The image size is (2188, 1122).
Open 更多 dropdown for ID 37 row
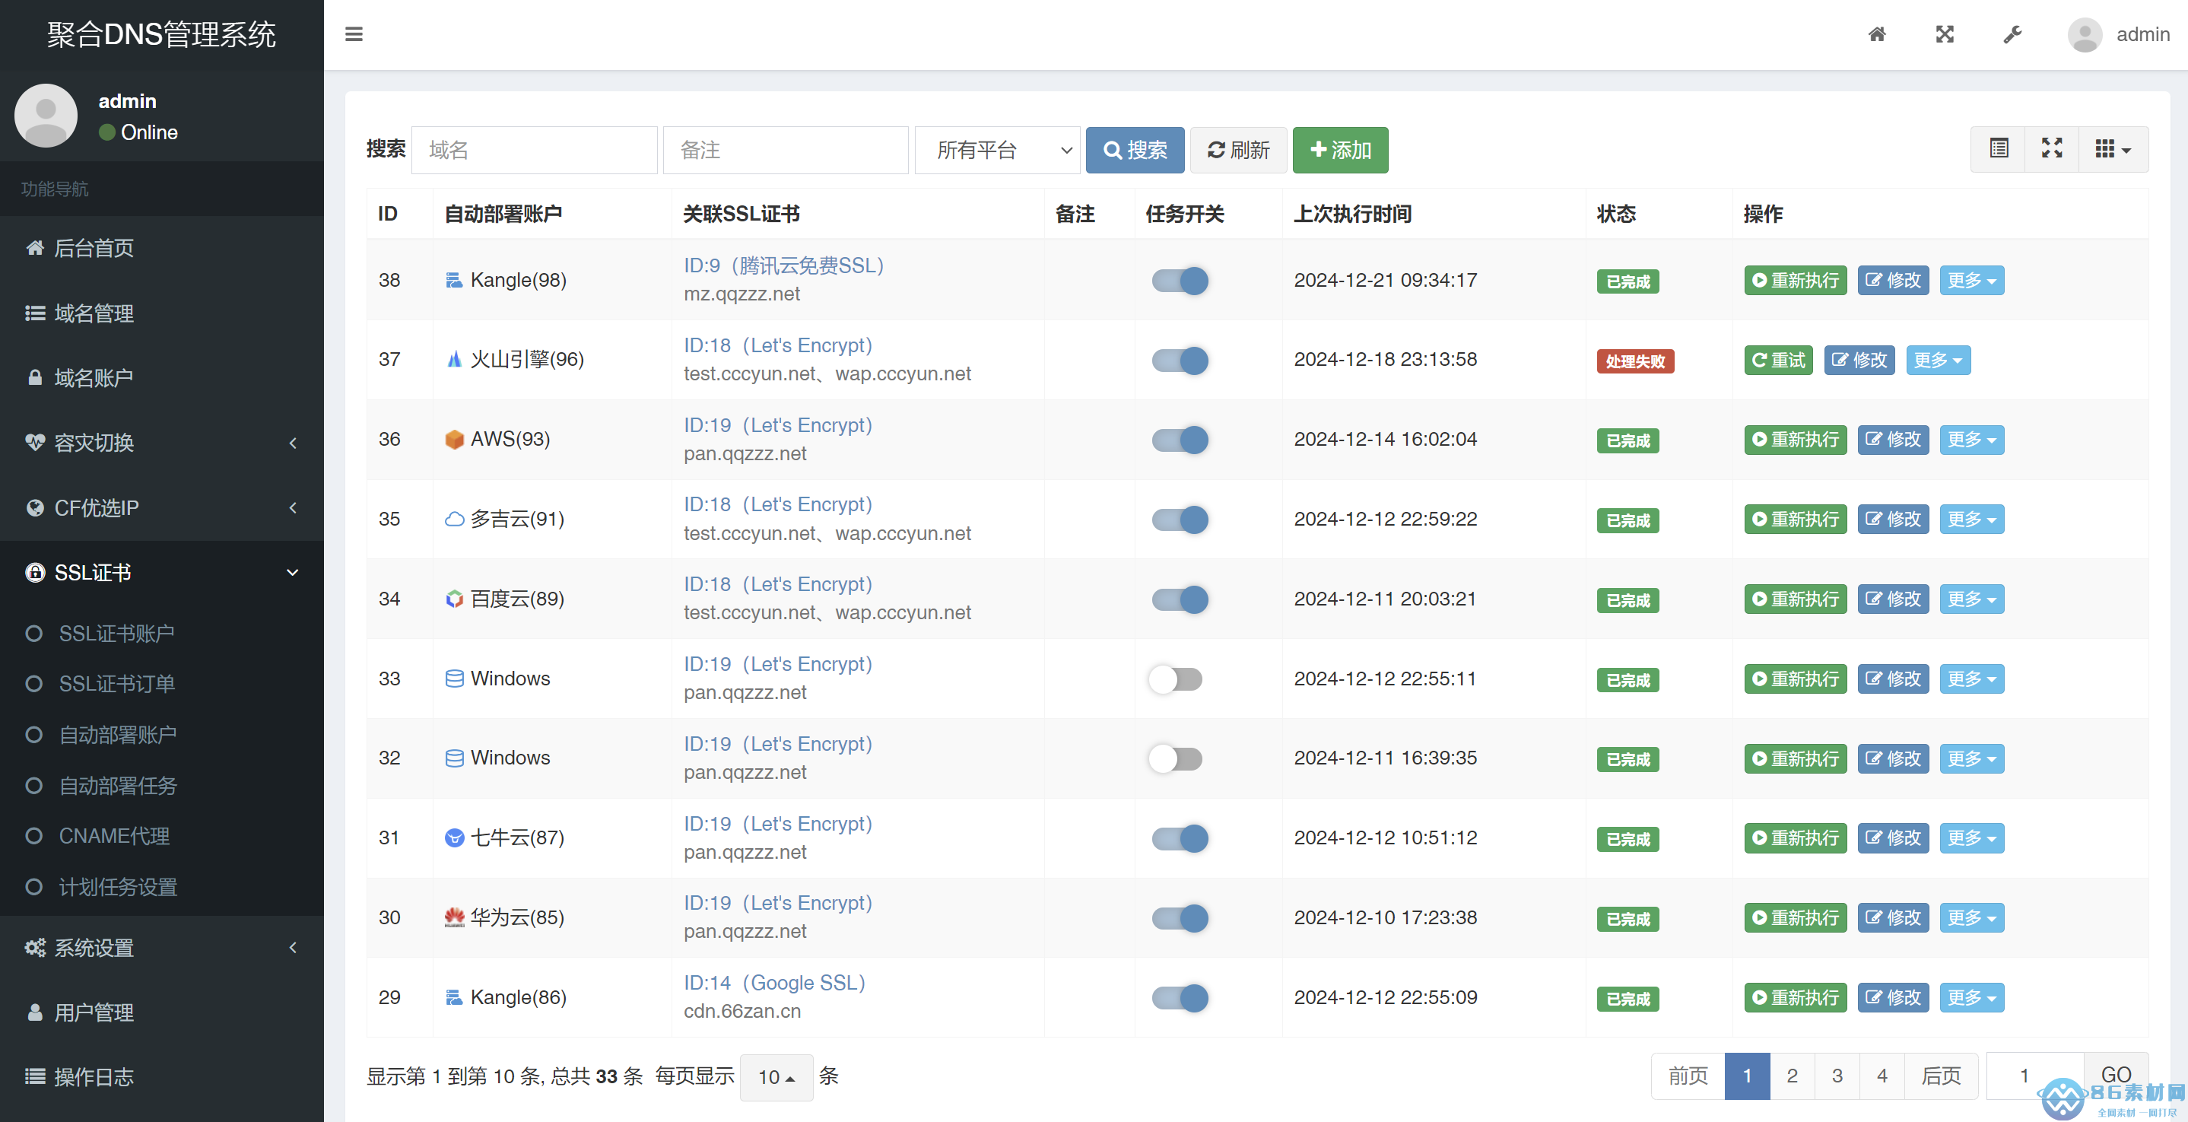point(1938,360)
